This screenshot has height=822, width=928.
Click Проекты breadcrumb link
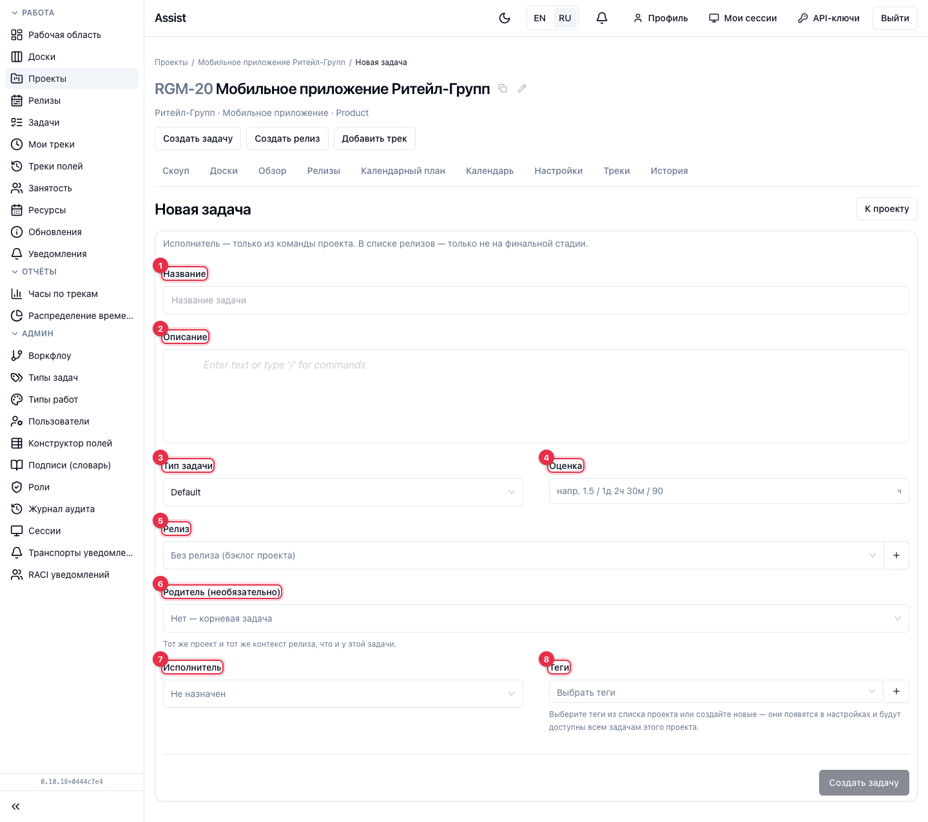[171, 62]
